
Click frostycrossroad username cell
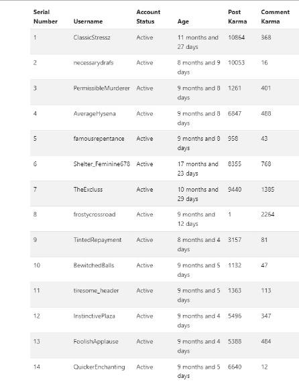pyautogui.click(x=95, y=214)
